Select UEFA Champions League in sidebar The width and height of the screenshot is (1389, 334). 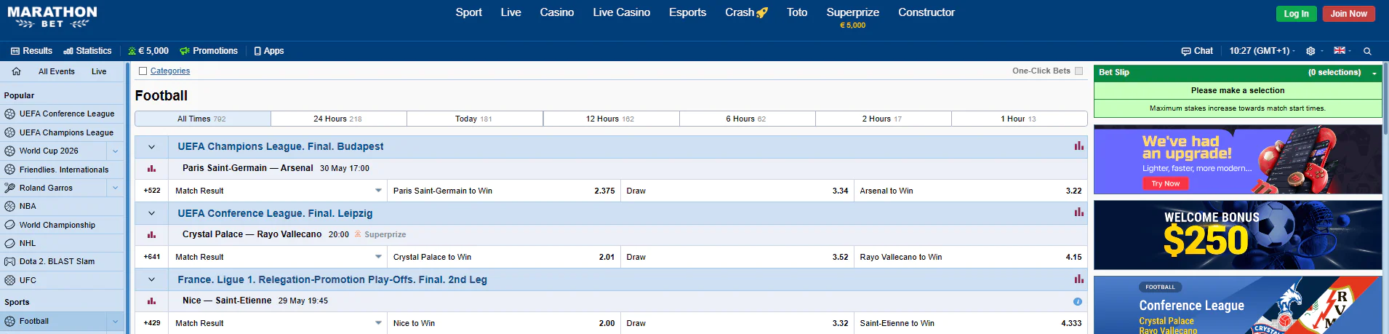[x=66, y=132]
